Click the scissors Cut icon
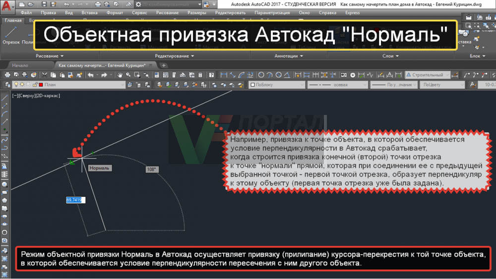 (45, 75)
